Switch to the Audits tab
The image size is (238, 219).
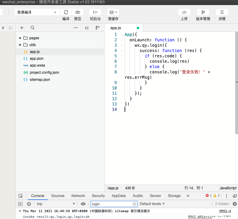click(x=138, y=196)
